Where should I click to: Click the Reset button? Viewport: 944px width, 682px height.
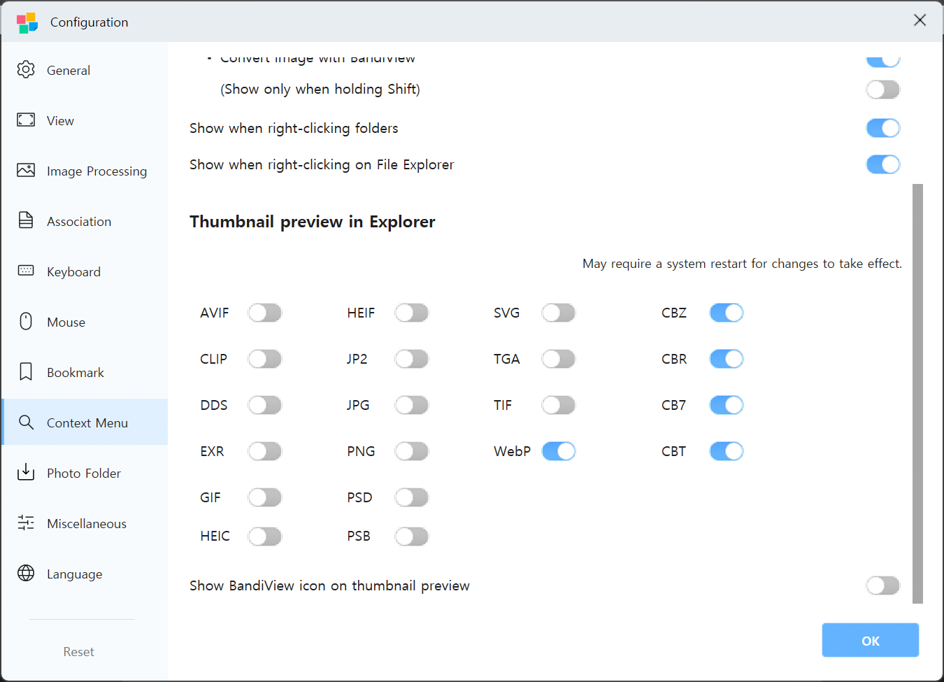[78, 651]
